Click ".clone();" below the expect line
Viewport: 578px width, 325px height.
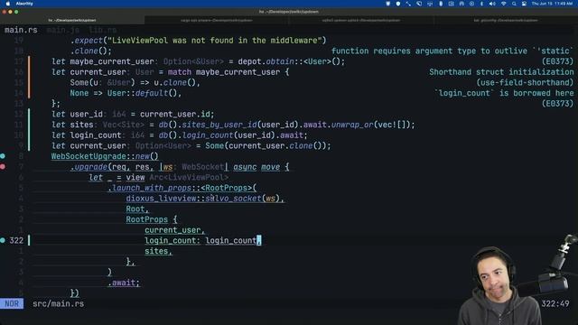pyautogui.click(x=90, y=51)
